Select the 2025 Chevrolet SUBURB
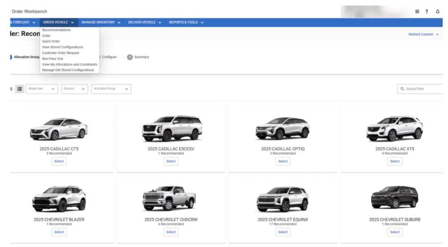The height and width of the screenshot is (247, 448). [395, 232]
